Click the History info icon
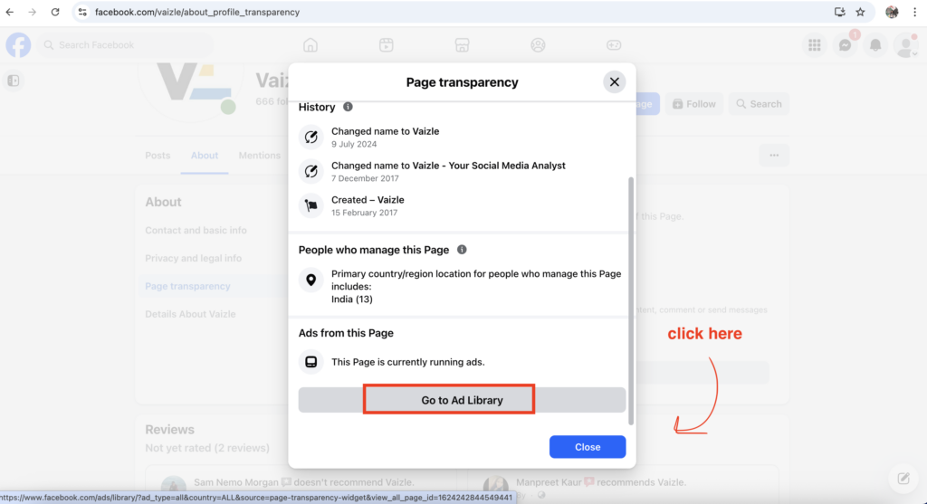Image resolution: width=927 pixels, height=504 pixels. (x=348, y=107)
